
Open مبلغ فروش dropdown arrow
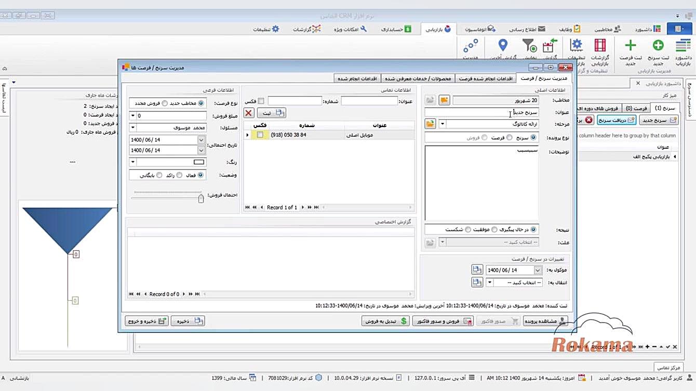(x=132, y=116)
